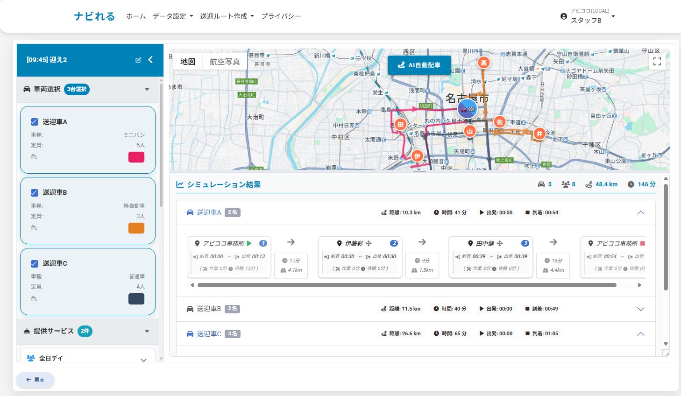The image size is (681, 396).
Task: Click the 田 marker on the map
Action: 400,124
